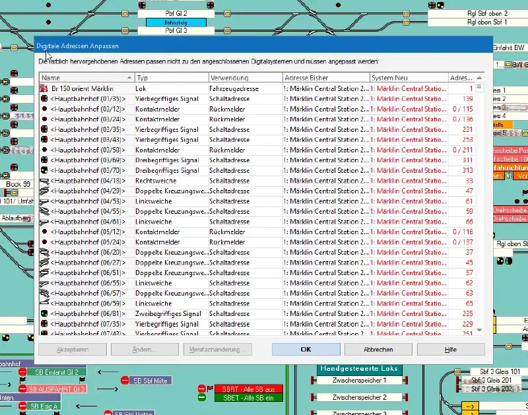Select the Hauptbahnhof (06/59) row name

pyautogui.click(x=88, y=303)
